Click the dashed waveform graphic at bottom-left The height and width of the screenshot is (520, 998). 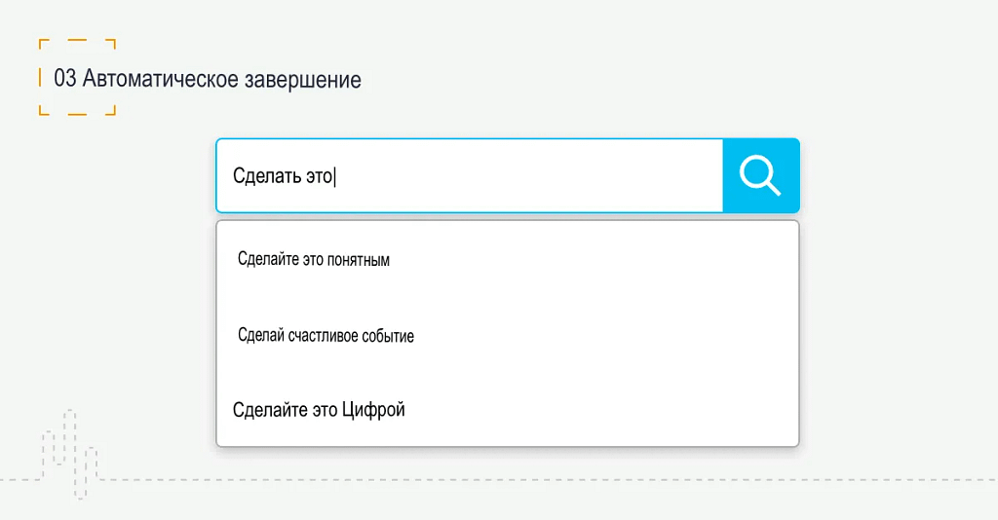point(68,453)
